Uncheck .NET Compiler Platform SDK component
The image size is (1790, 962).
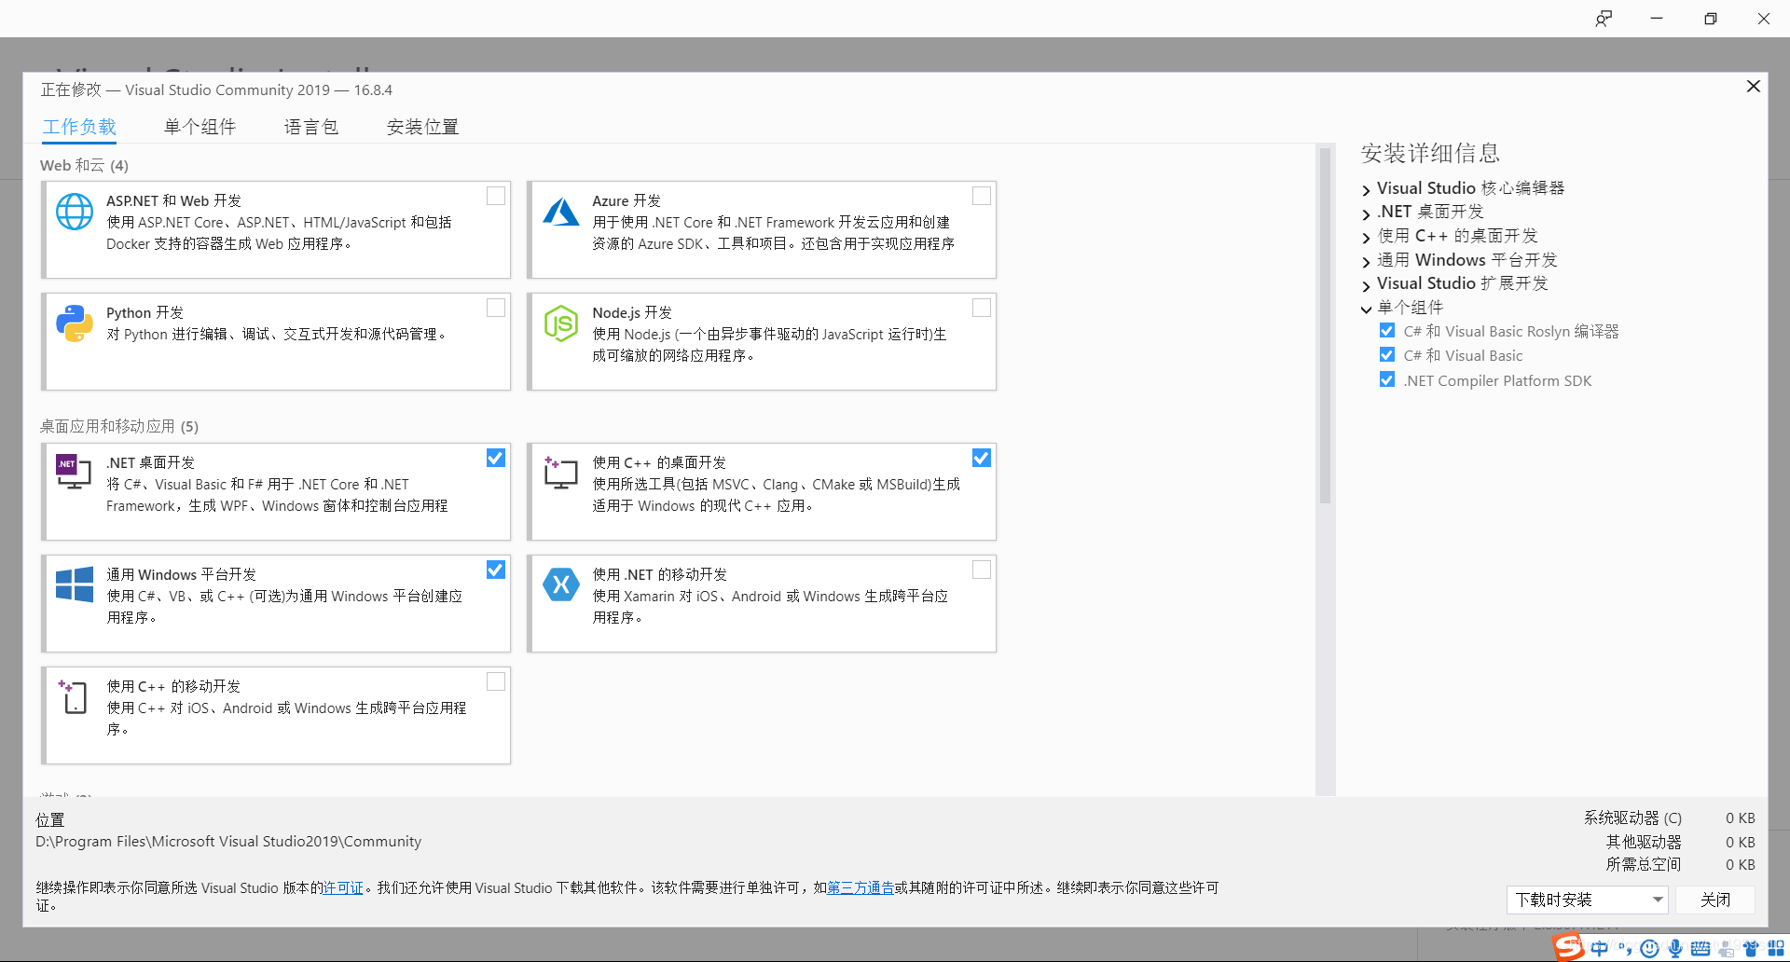(1387, 379)
